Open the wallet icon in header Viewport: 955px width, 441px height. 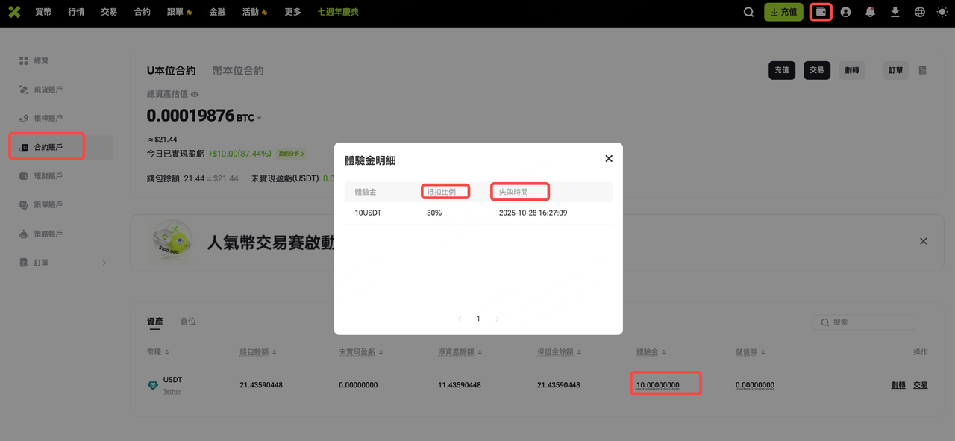coord(821,12)
